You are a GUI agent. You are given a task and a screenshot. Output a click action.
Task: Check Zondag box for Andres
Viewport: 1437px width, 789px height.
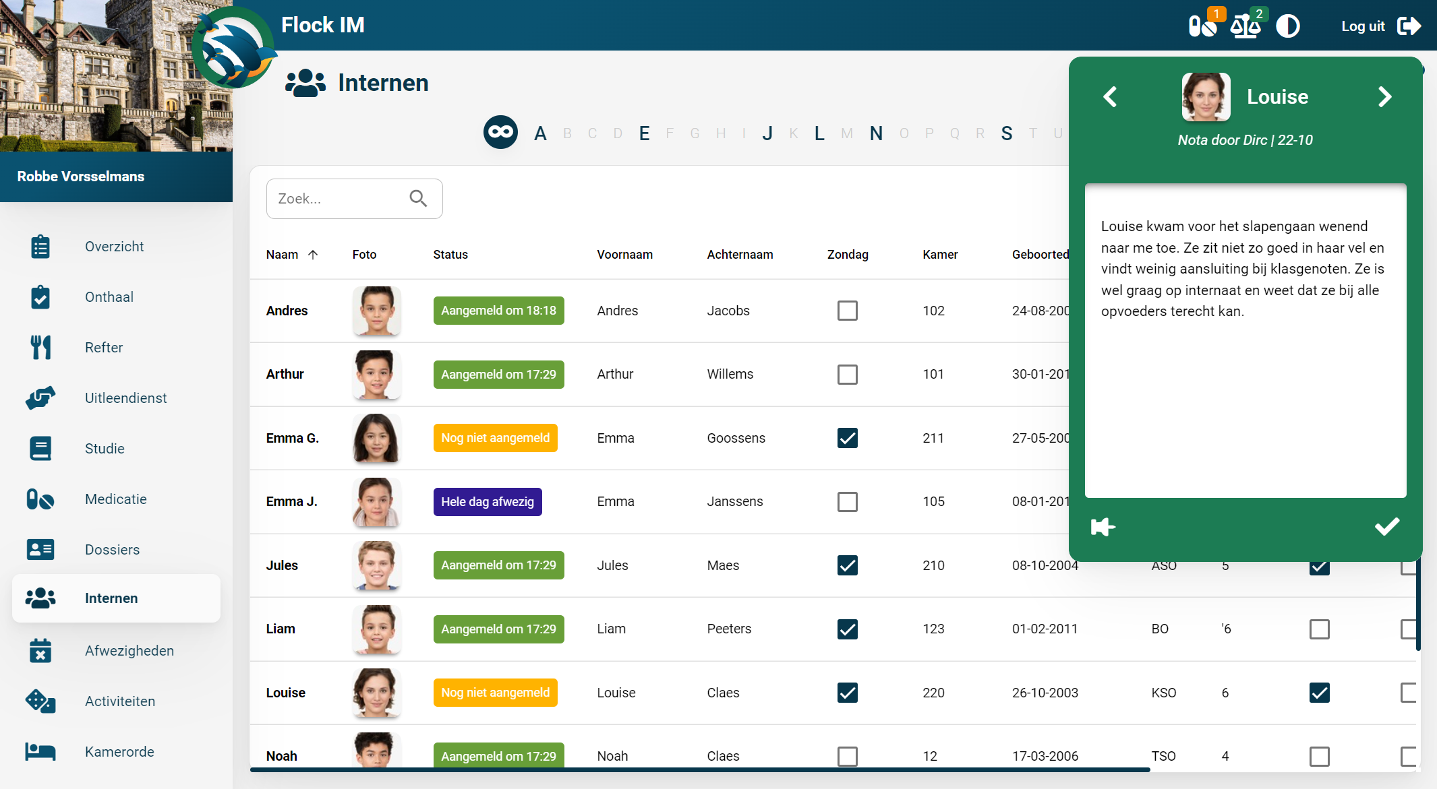pos(847,311)
